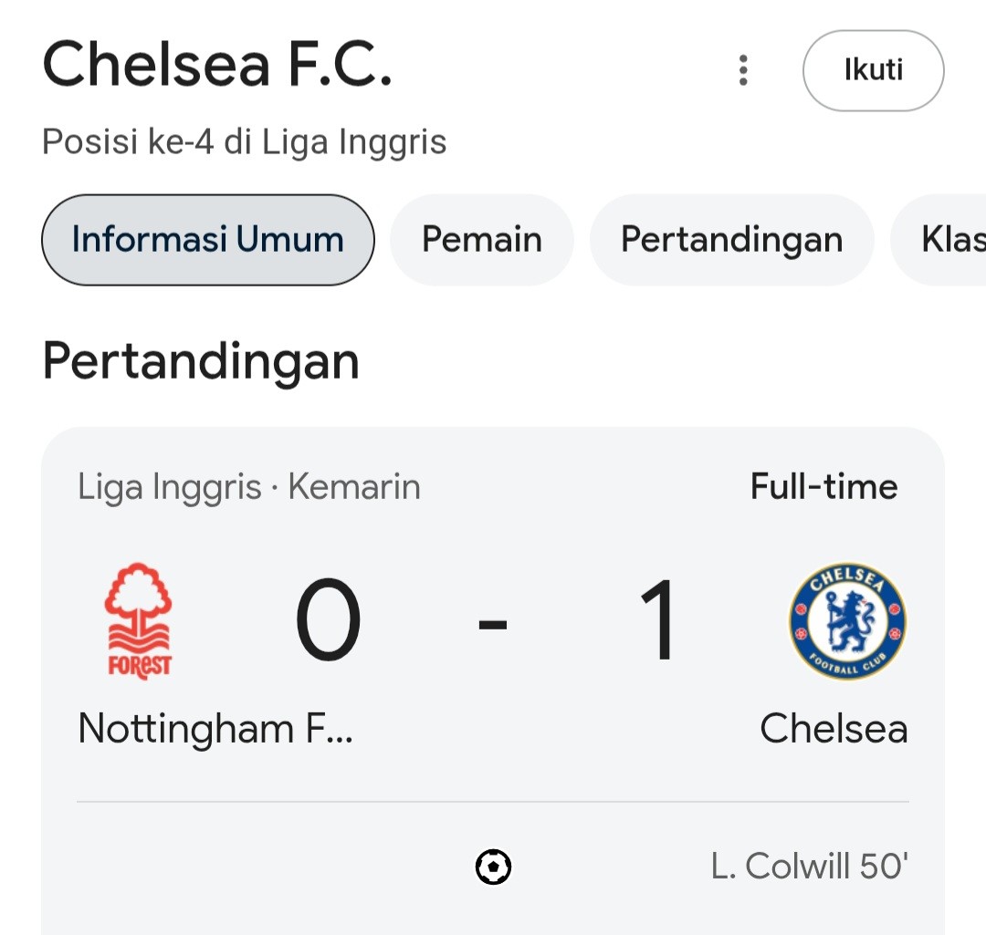This screenshot has width=986, height=935.
Task: Click Nottingham Forest's score of 0
Action: pyautogui.click(x=329, y=620)
